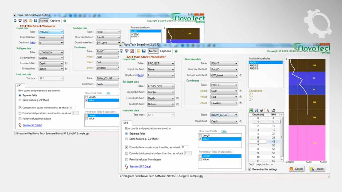Click the large gear icon in the top right corner

317,23
